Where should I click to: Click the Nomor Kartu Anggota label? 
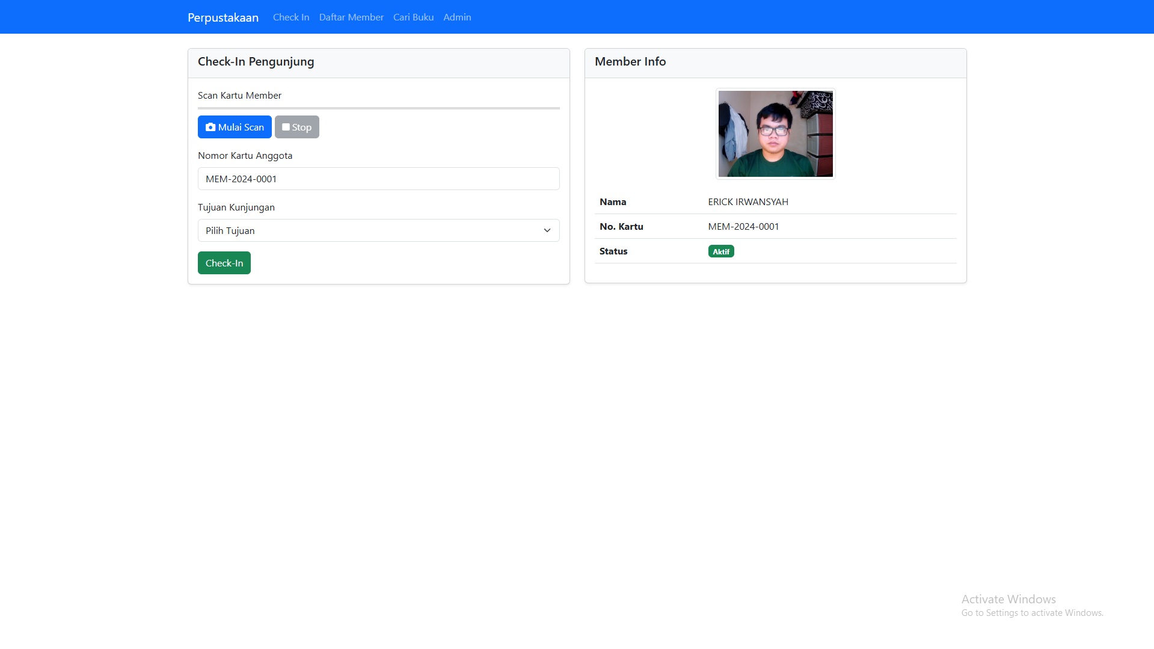245,155
